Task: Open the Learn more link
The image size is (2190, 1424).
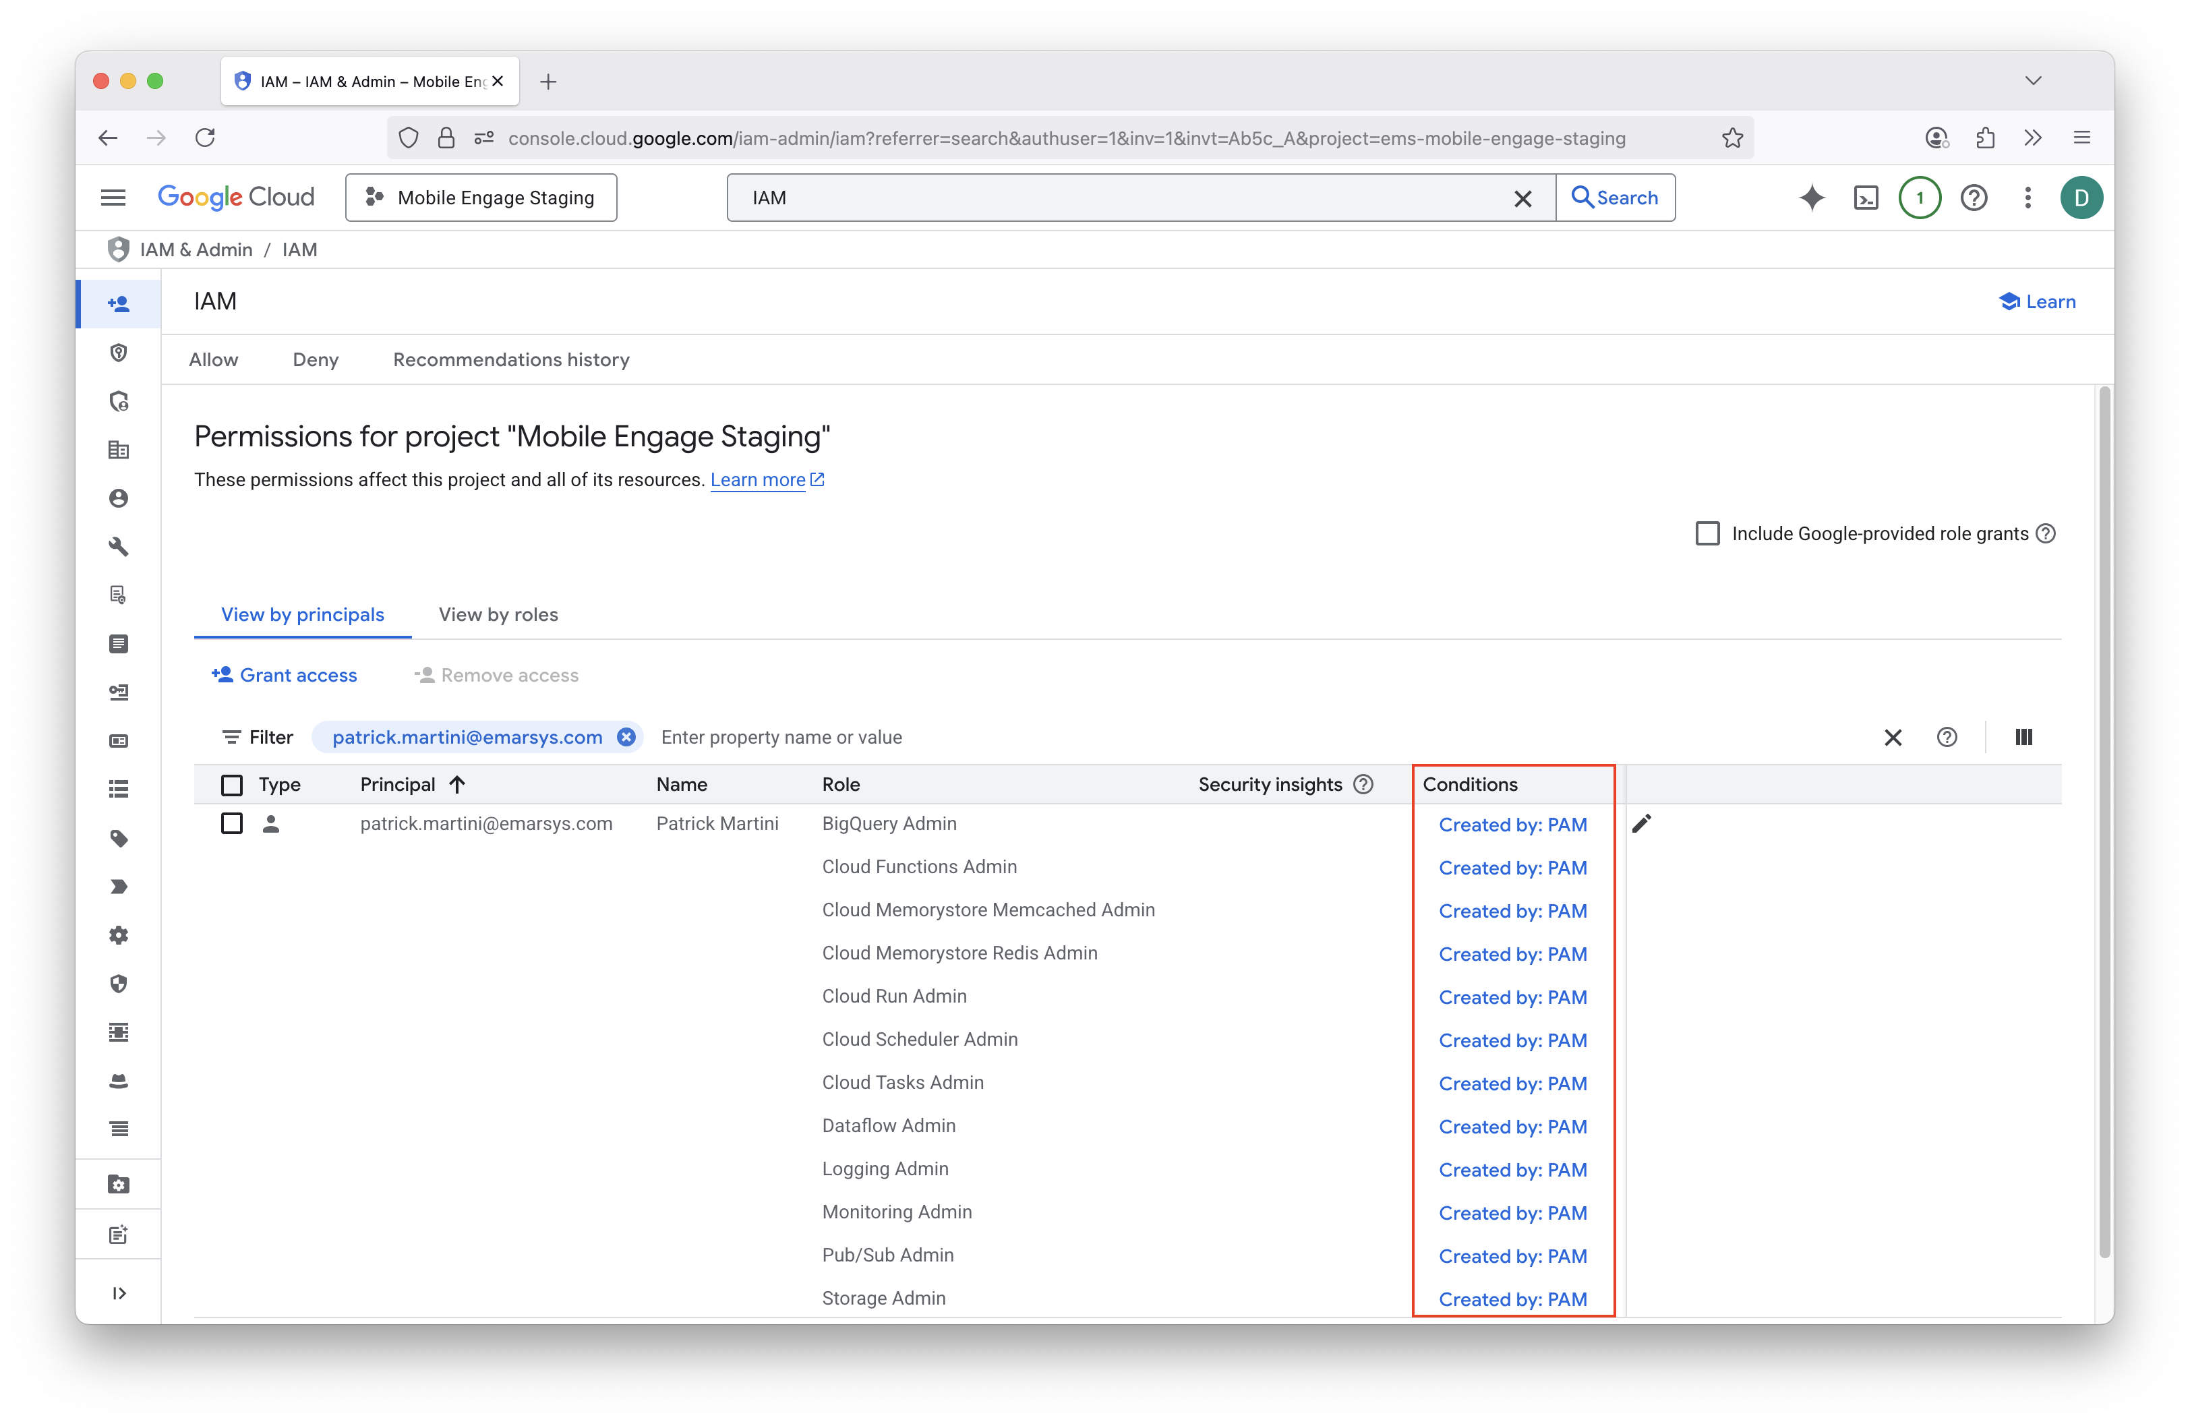Action: click(757, 480)
